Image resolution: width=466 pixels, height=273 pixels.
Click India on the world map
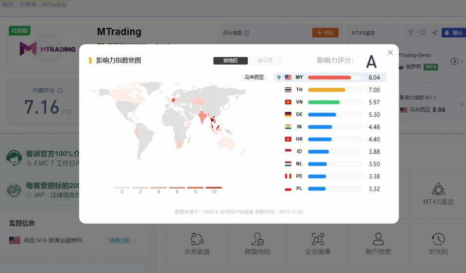203,116
